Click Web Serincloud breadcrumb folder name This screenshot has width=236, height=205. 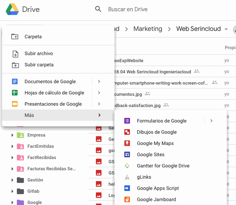point(198,29)
